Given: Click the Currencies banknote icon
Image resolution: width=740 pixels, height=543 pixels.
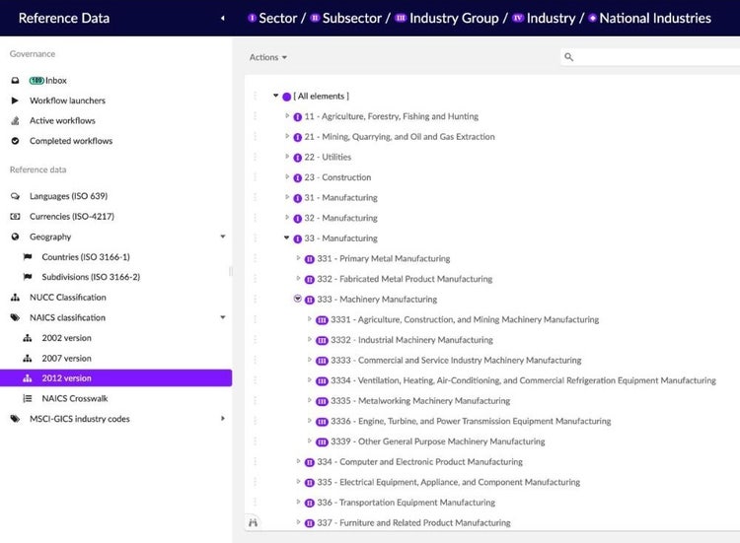Looking at the screenshot, I should click(15, 217).
